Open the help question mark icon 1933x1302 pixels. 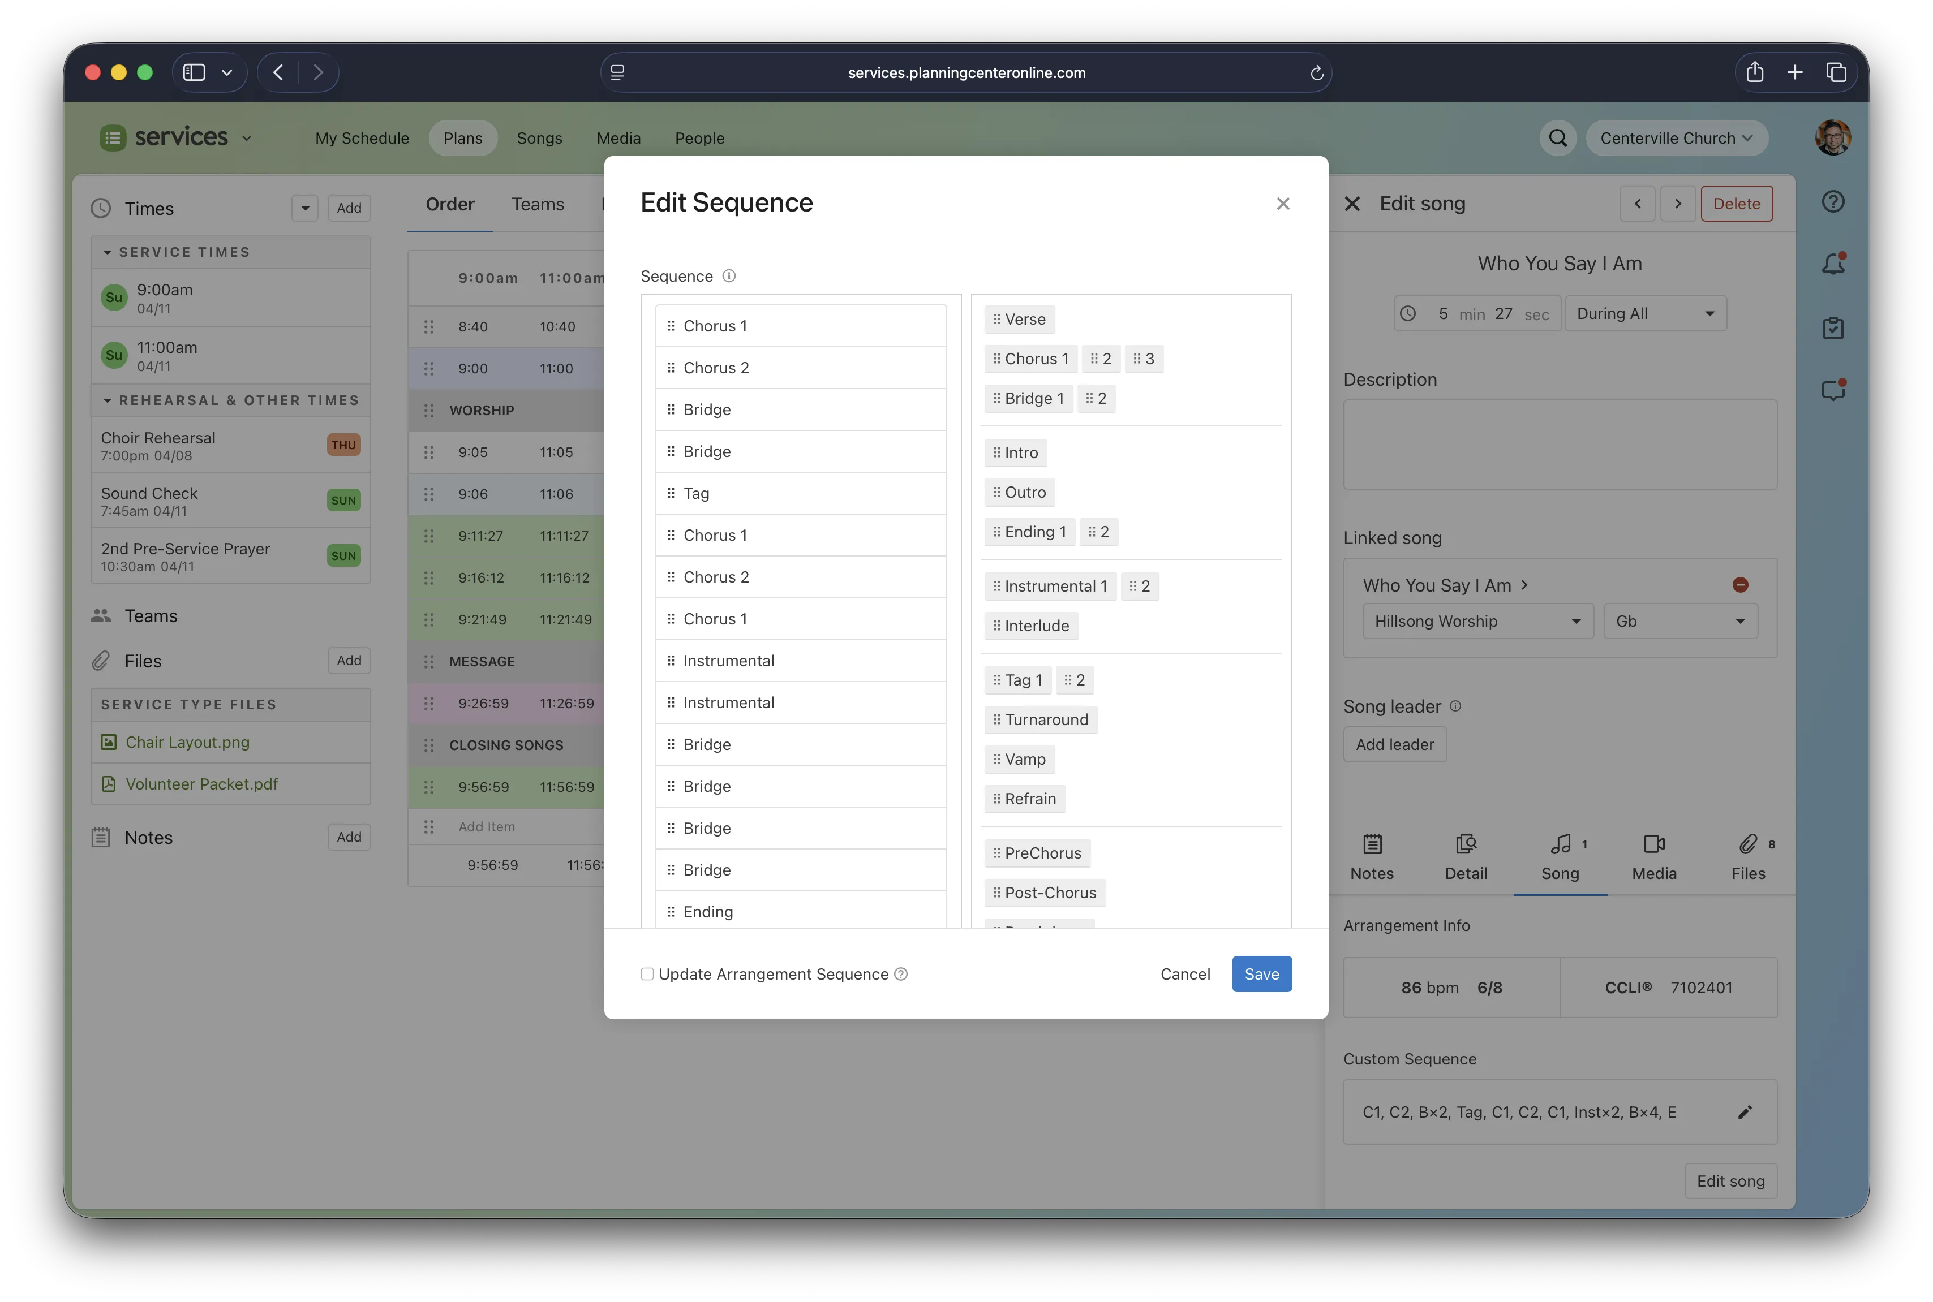[x=1832, y=202]
